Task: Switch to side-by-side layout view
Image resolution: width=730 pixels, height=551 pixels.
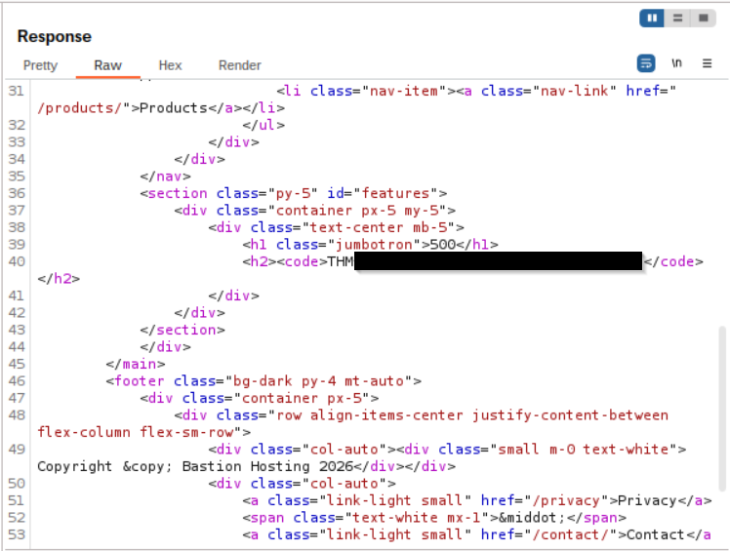Action: [651, 18]
